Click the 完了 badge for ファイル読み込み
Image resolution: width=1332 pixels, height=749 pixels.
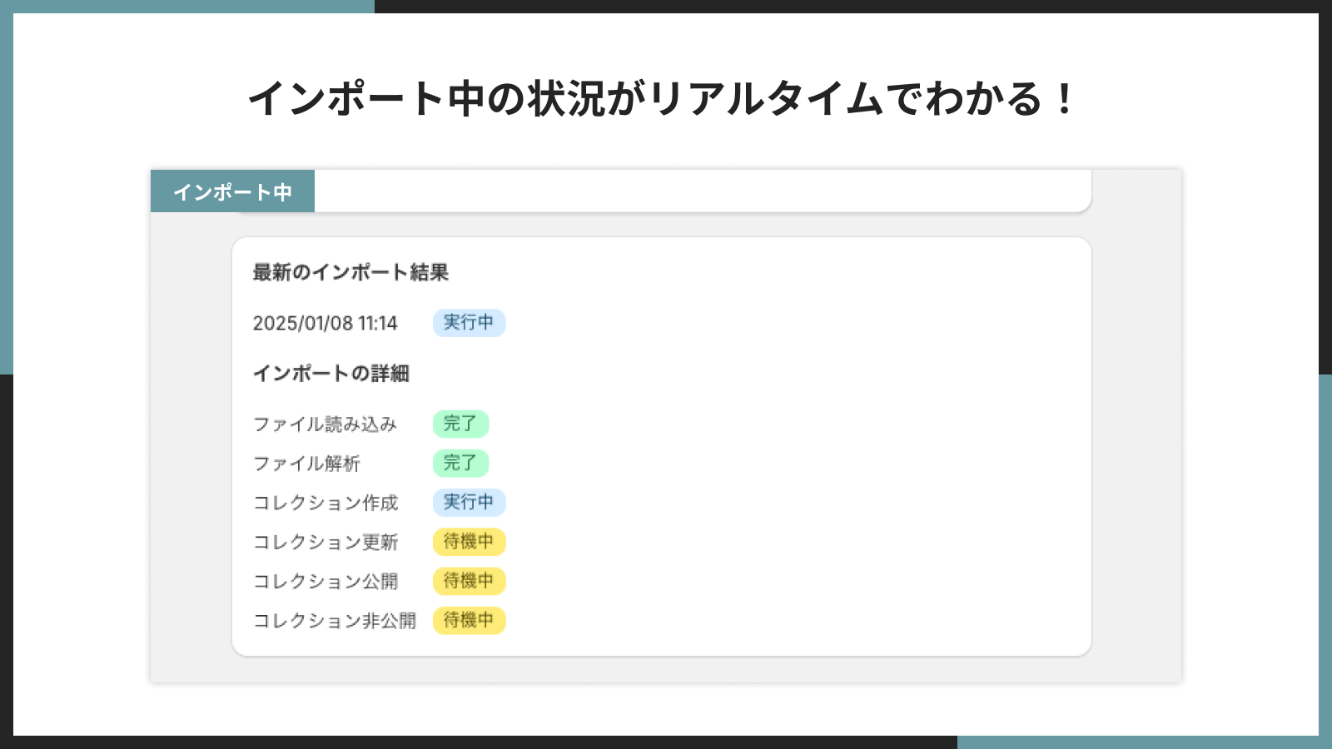(462, 424)
